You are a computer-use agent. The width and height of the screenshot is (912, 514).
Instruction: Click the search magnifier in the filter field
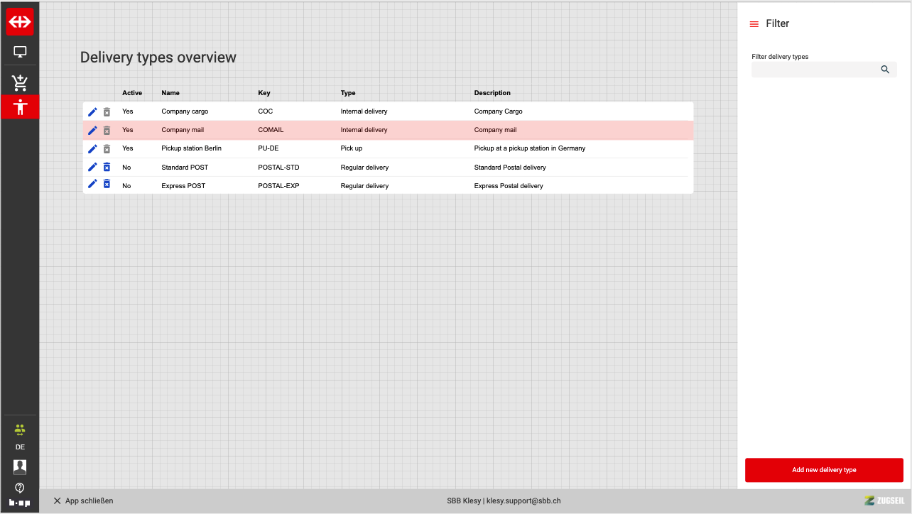click(x=885, y=70)
